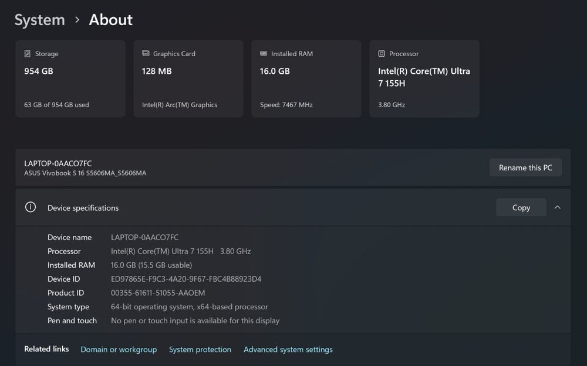Click the Storage card icon

pos(28,53)
